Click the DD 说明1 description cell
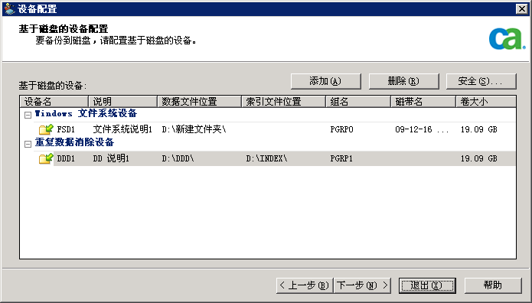Image resolution: width=532 pixels, height=303 pixels. (111, 158)
